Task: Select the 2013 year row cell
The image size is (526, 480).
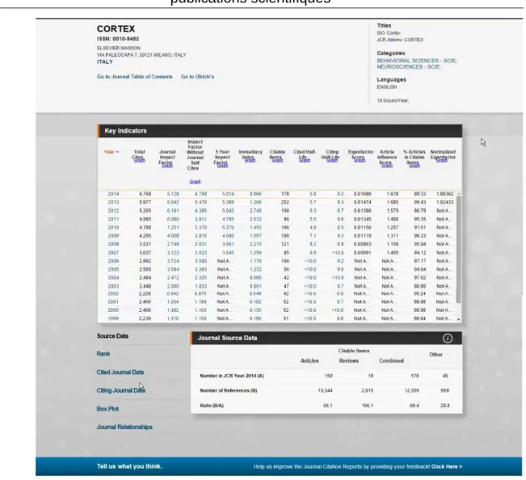Action: [113, 202]
